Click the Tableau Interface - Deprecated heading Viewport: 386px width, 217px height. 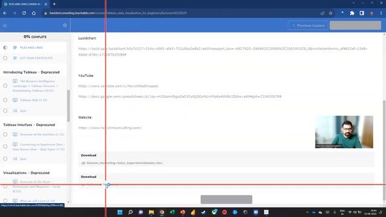29,125
